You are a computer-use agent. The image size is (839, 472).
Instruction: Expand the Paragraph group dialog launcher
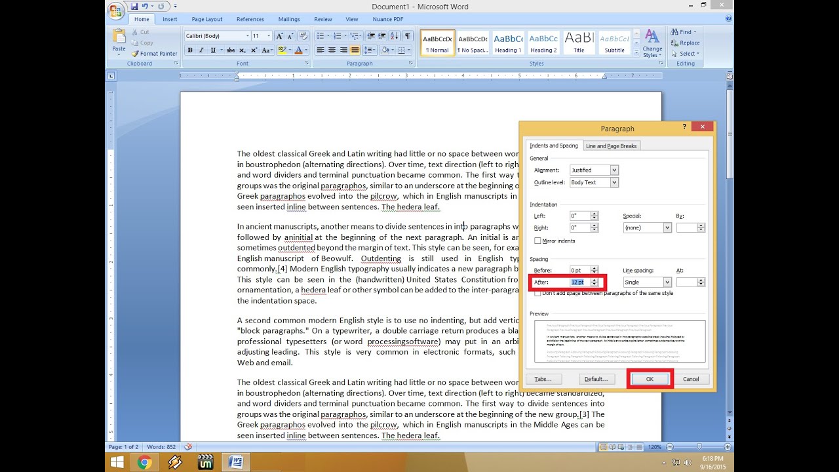[410, 64]
